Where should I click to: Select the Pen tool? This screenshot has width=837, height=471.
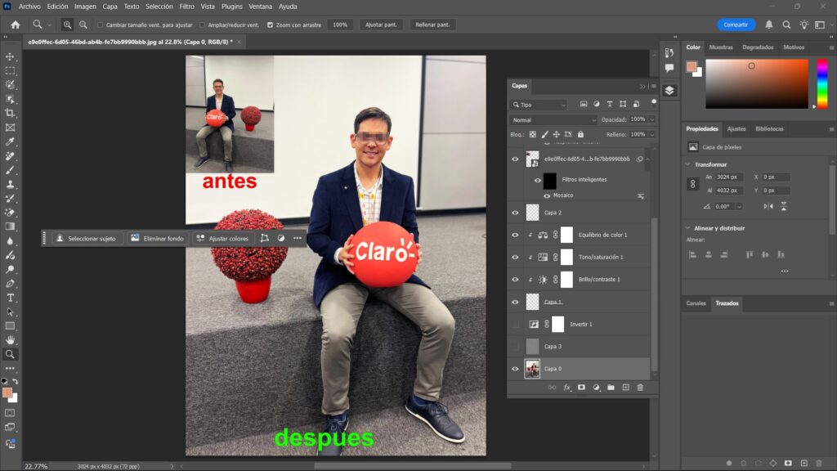pyautogui.click(x=10, y=284)
